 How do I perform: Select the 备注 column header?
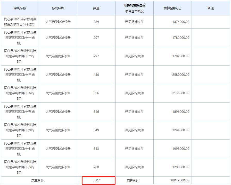tap(211, 8)
